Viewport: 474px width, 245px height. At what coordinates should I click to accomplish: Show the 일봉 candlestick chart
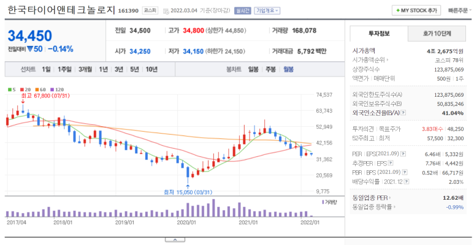tap(253, 69)
